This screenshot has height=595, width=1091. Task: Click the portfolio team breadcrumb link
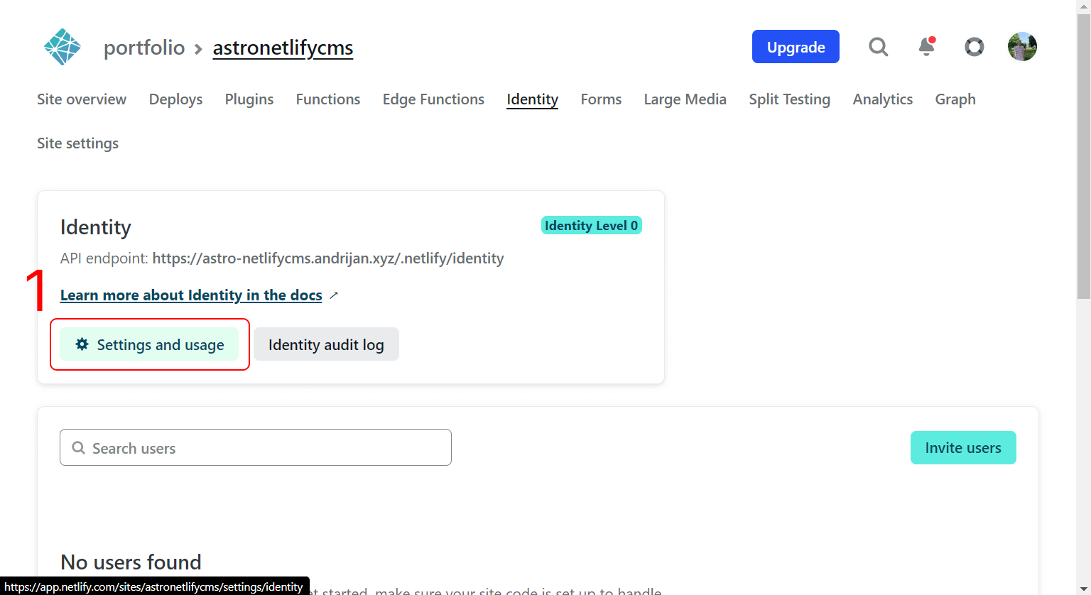coord(144,48)
